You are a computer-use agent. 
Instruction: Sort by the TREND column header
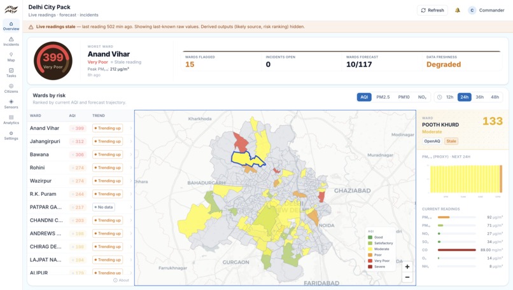pos(99,116)
